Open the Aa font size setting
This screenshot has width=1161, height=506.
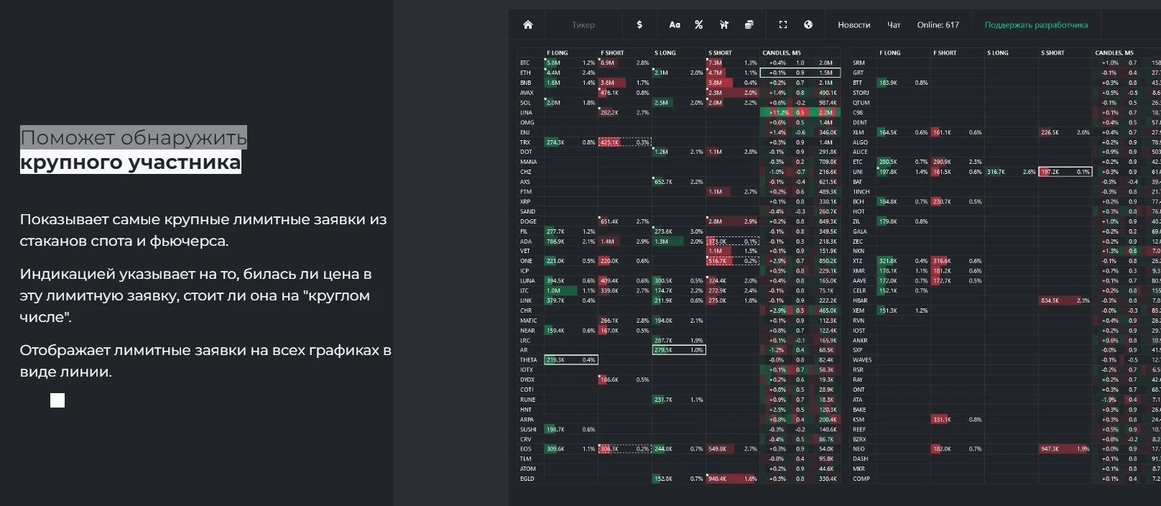point(675,24)
